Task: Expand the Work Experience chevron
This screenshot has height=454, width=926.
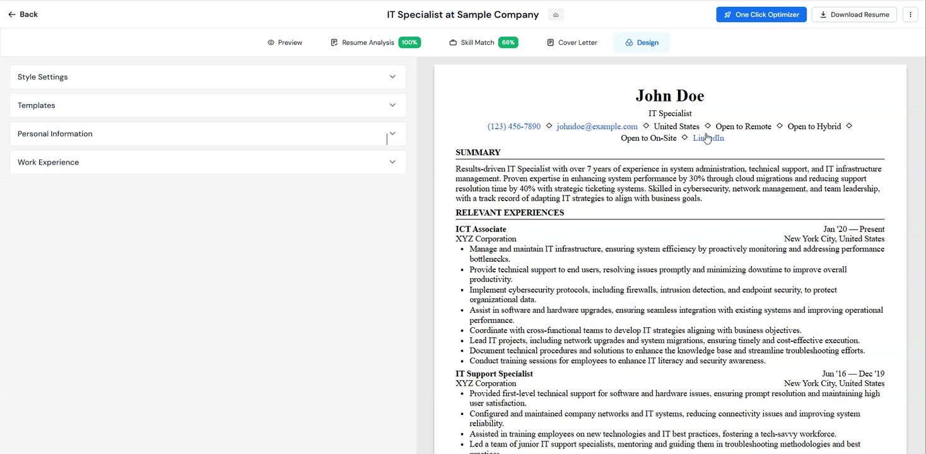Action: click(392, 162)
